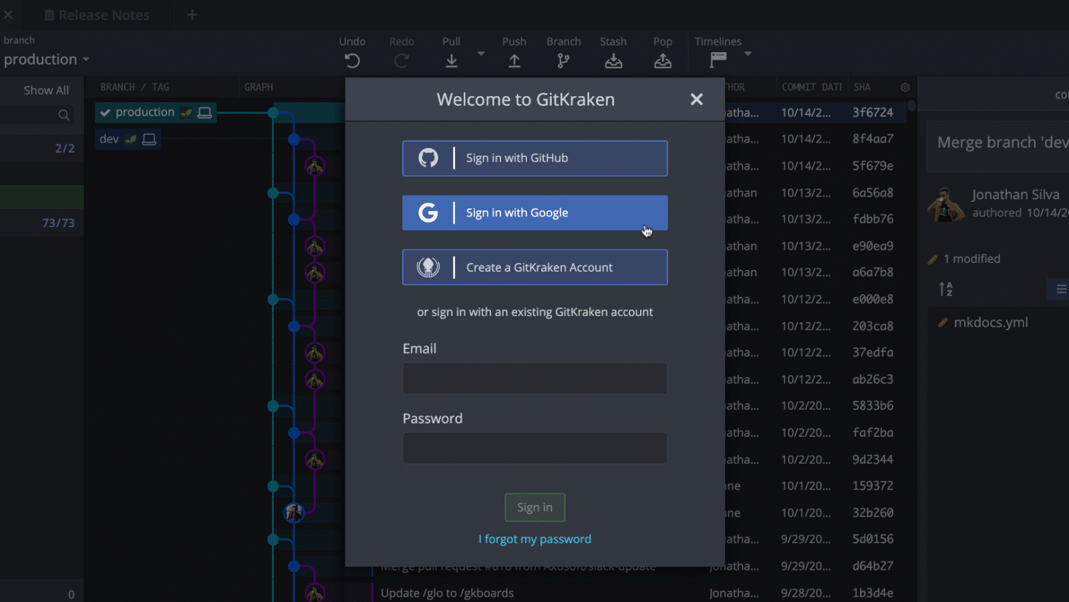Select the mkdocs.yml modified file
The image size is (1069, 602).
pos(983,321)
